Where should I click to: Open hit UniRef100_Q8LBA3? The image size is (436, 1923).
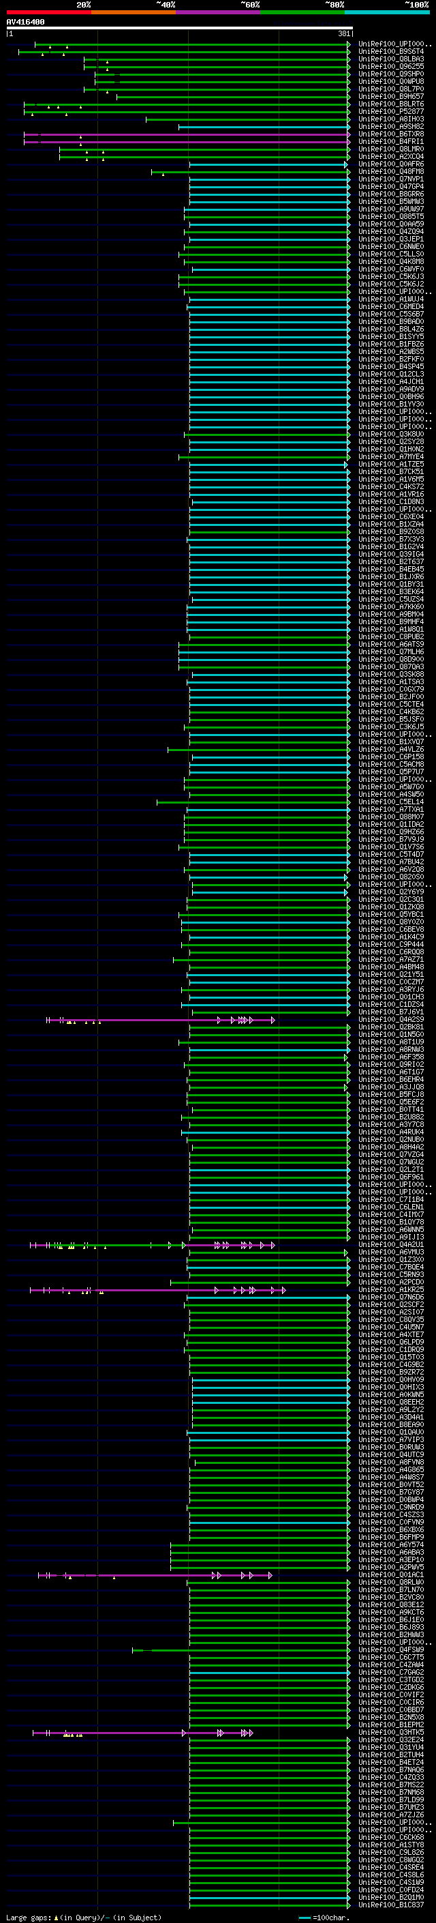point(390,59)
